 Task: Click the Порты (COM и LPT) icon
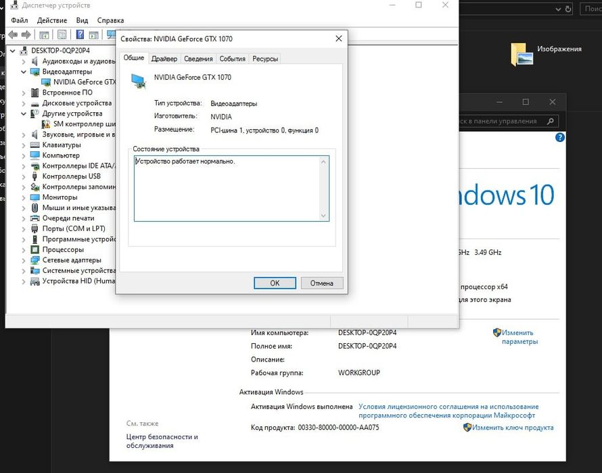click(35, 228)
